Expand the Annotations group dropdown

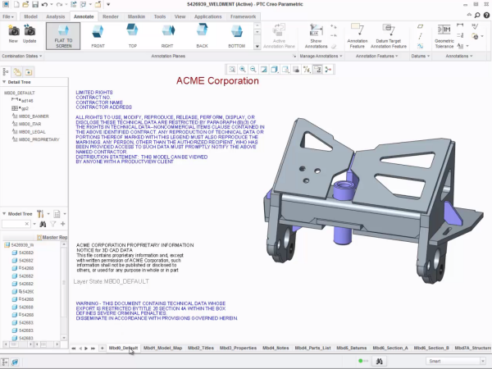pyautogui.click(x=459, y=56)
